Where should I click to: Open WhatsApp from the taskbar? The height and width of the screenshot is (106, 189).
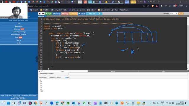coord(84,103)
